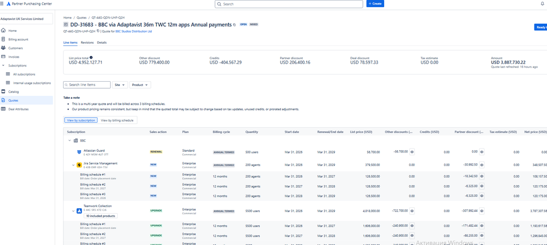Open BBC Studios Distribution Ltd link
The image size is (547, 245).
coord(134,31)
